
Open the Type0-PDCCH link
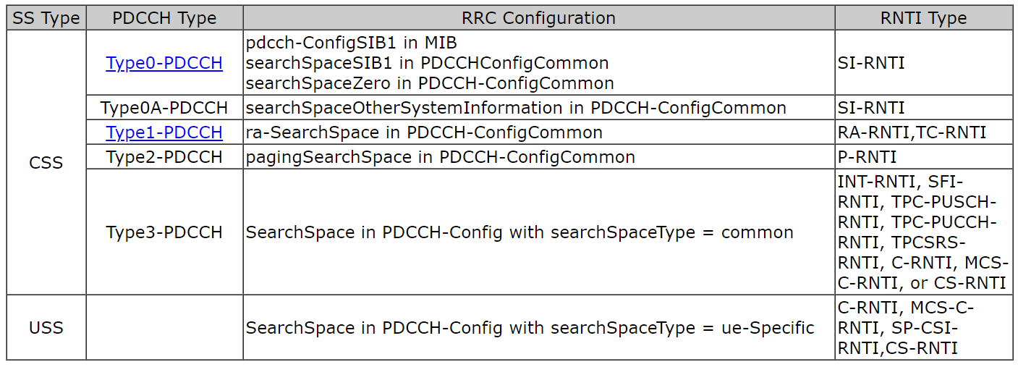[164, 63]
